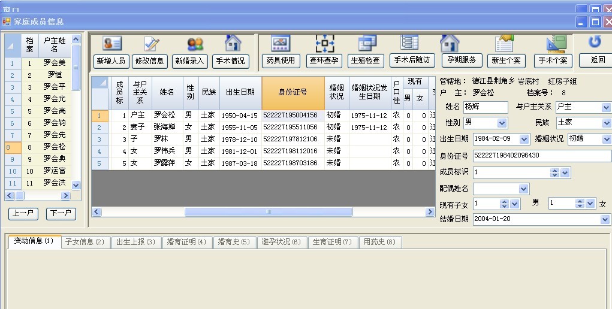
Task: Click the 返回 return arrow icon
Action: pyautogui.click(x=595, y=43)
